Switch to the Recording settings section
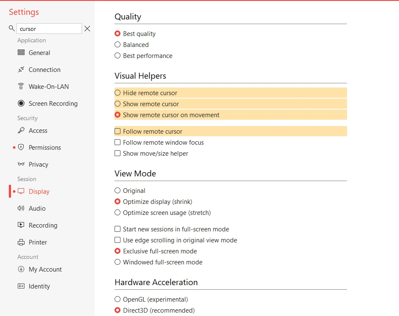 (43, 225)
